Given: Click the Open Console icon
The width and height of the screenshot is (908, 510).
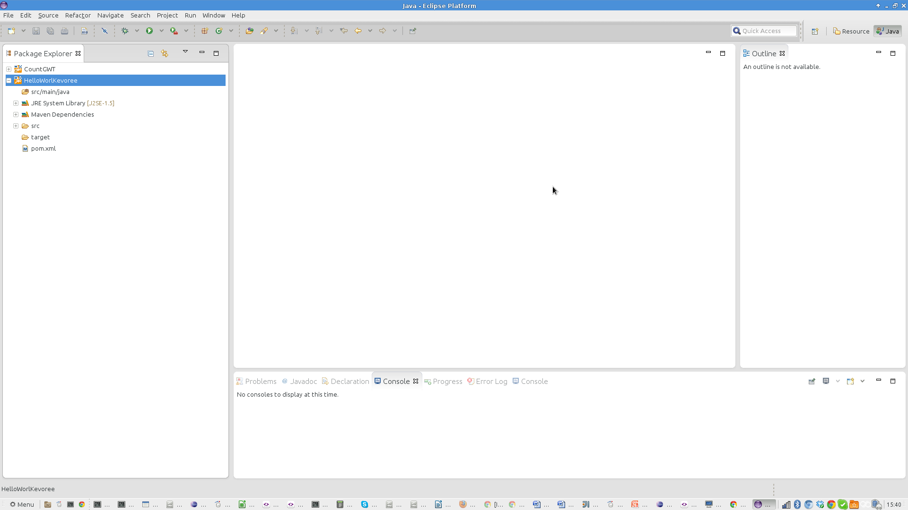Looking at the screenshot, I should [850, 381].
